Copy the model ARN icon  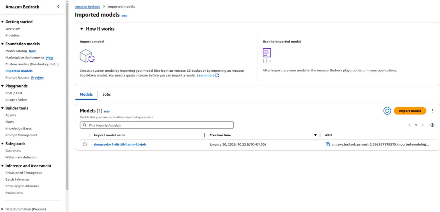pos(328,144)
